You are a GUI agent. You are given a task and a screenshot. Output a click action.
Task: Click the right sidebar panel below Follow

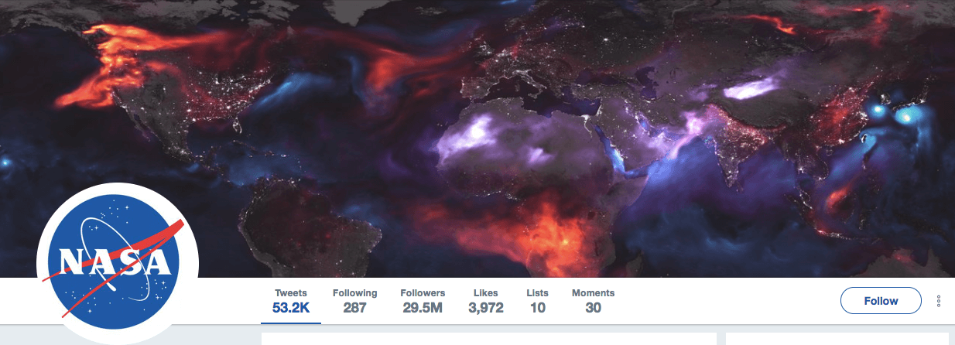coord(837,339)
